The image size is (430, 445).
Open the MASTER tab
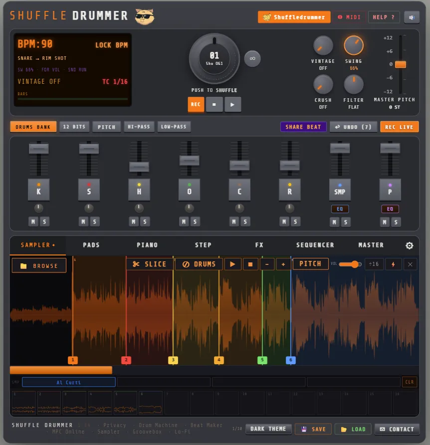coord(371,245)
